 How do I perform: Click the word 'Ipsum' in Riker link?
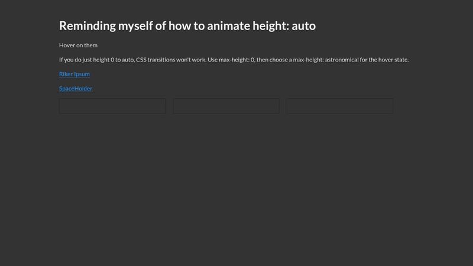82,74
